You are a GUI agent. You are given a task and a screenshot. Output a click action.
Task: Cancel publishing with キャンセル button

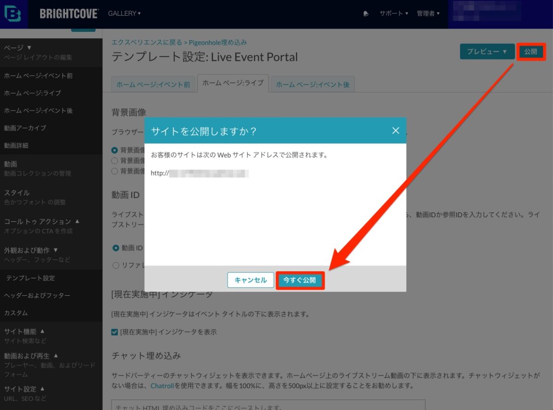pos(250,280)
